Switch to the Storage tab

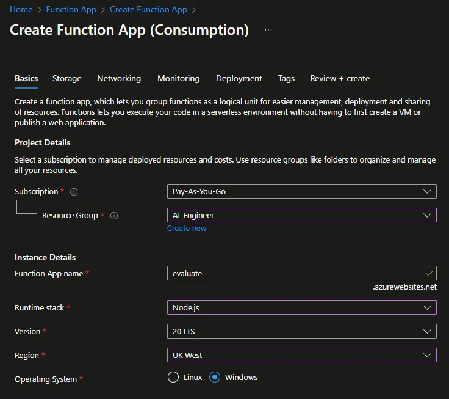tap(66, 78)
